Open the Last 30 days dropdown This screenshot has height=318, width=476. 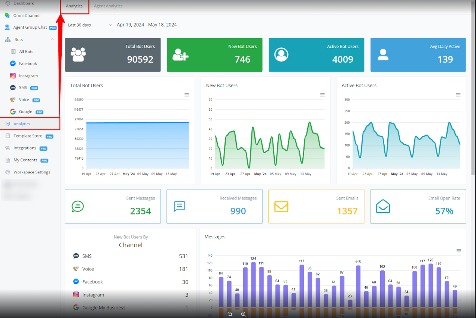(89, 25)
